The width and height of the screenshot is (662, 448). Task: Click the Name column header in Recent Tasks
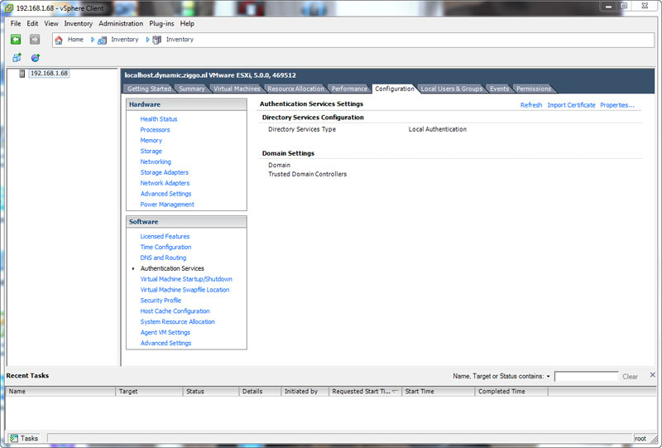pyautogui.click(x=60, y=392)
